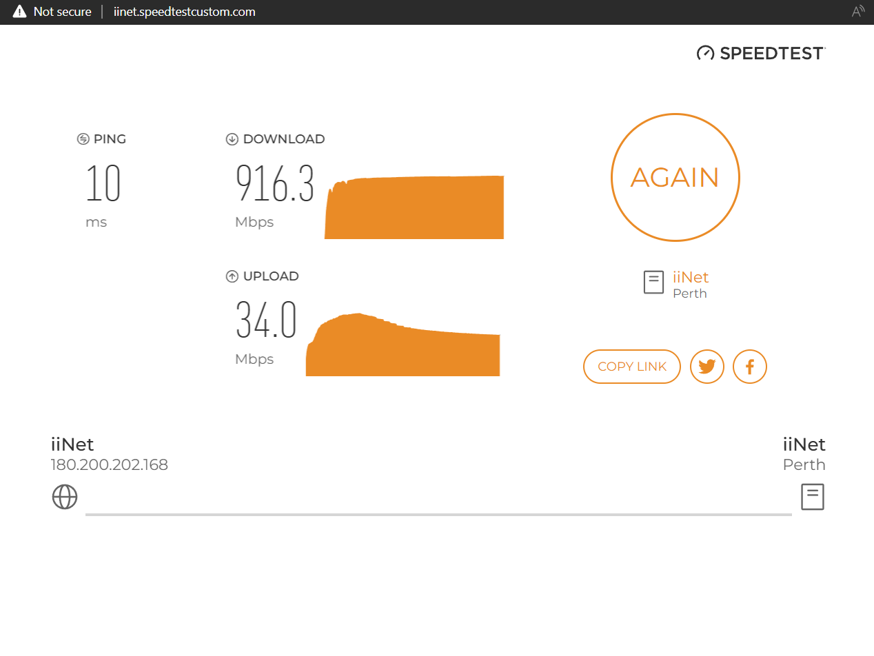Click the address bar URL iinet.speedtestcustom.com

(x=184, y=12)
